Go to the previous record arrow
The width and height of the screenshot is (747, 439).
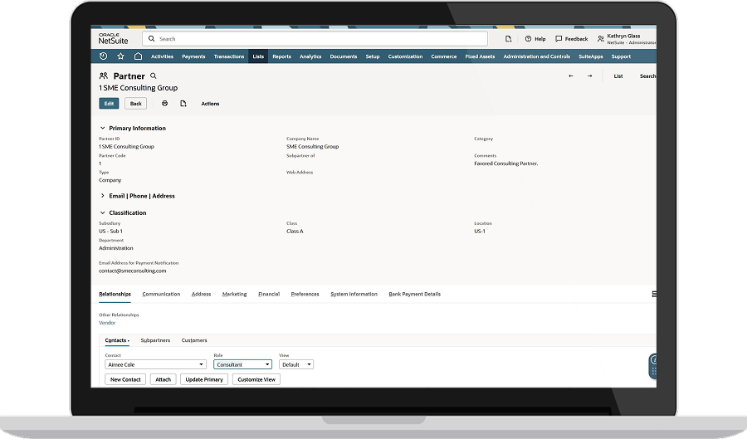[571, 76]
